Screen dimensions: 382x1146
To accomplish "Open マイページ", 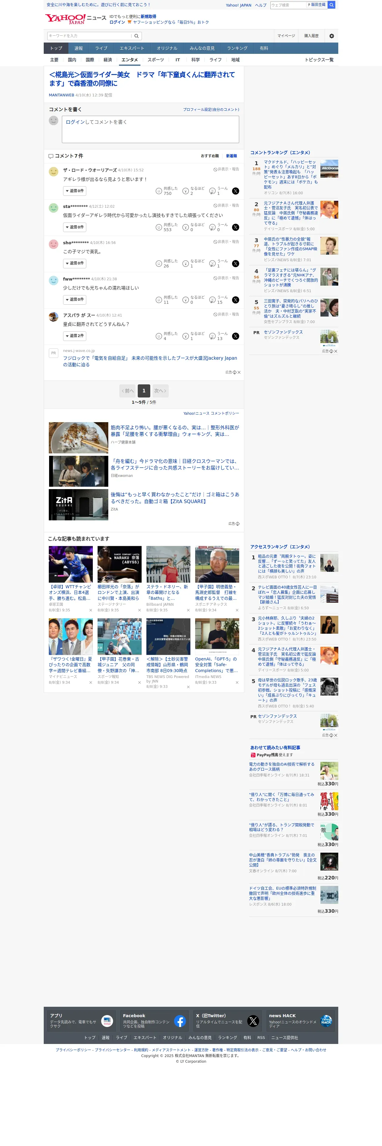I will pyautogui.click(x=286, y=36).
